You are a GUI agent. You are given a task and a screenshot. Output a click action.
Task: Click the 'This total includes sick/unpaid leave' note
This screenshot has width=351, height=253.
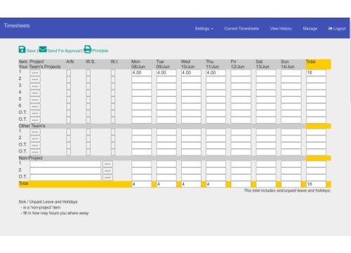(287, 190)
